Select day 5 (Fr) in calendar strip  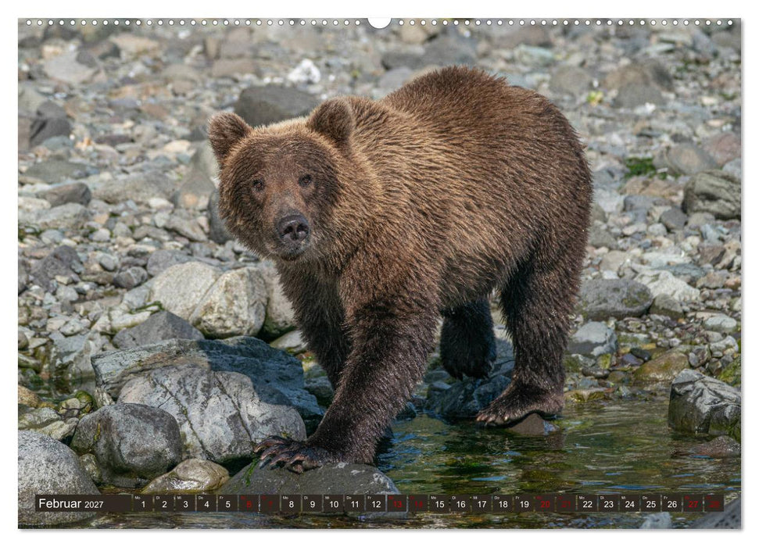[x=227, y=503]
